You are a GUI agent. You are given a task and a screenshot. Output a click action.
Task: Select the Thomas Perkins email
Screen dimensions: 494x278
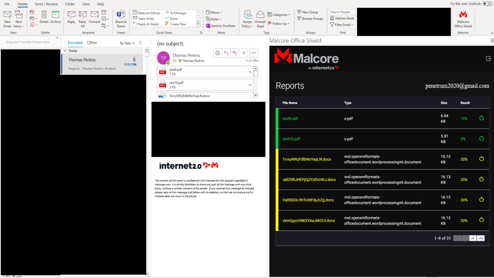coord(102,64)
